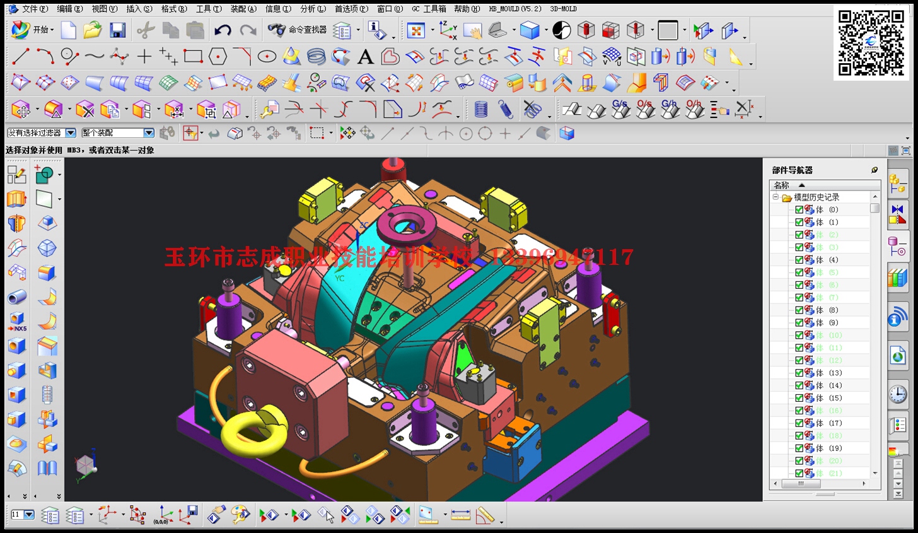Open the History clock sidebar tab
Screen dimensions: 918x533
click(x=897, y=395)
